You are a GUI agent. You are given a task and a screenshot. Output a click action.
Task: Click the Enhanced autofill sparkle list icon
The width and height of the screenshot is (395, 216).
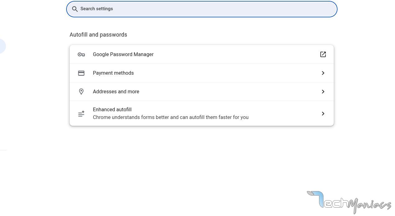click(81, 114)
